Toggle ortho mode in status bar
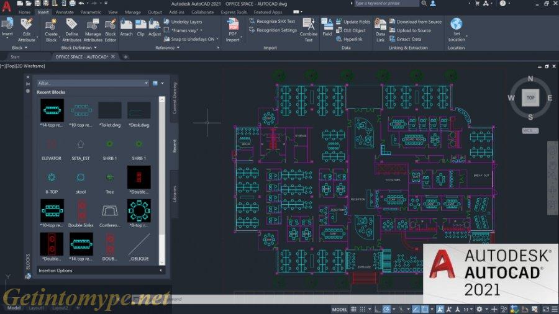Screen dimensions: 559x314 378,309
